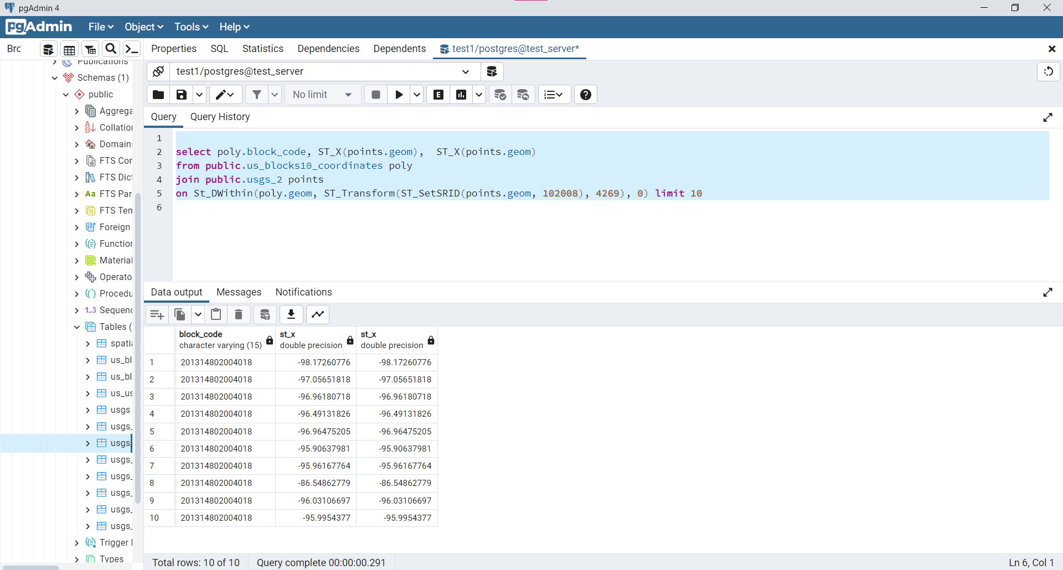The height and width of the screenshot is (570, 1063).
Task: Open save options dropdown arrow
Action: 199,95
